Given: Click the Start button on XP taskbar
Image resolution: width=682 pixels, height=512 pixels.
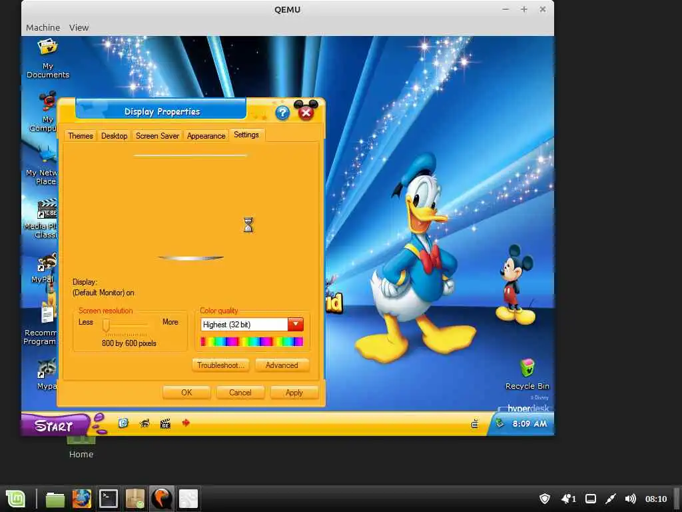Looking at the screenshot, I should click(x=55, y=425).
